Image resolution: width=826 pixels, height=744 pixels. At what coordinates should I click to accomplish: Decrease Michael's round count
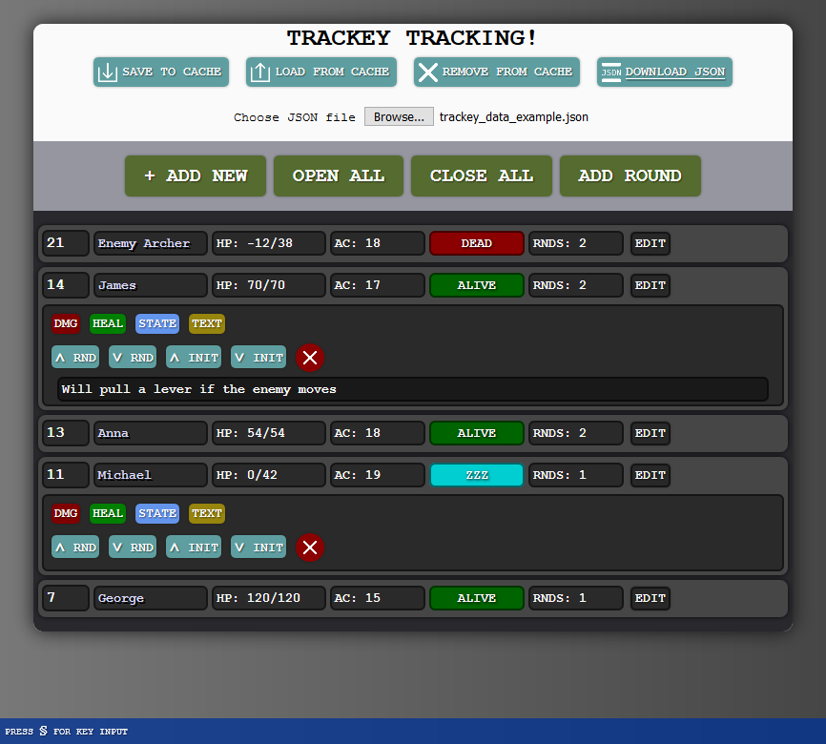[133, 548]
